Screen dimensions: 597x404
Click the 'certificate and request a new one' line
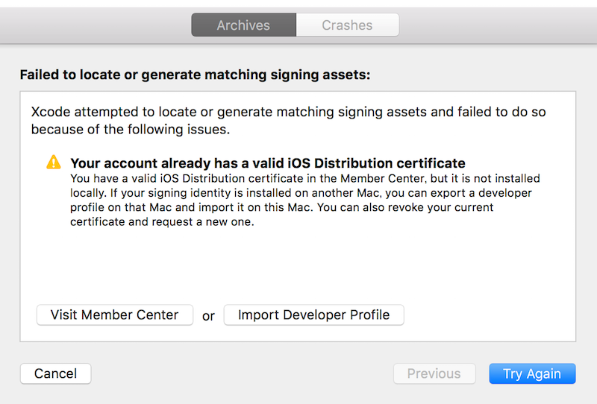[162, 221]
